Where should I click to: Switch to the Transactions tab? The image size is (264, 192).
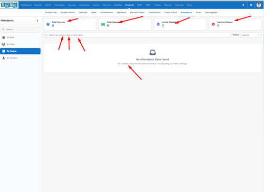(154, 13)
